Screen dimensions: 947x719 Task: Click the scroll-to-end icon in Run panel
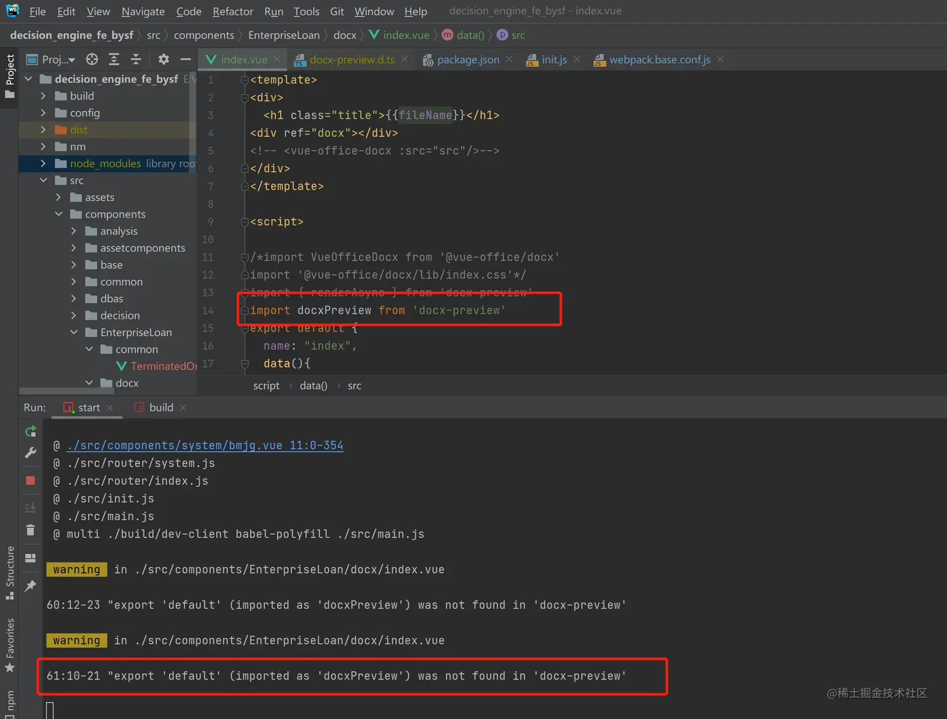(30, 507)
